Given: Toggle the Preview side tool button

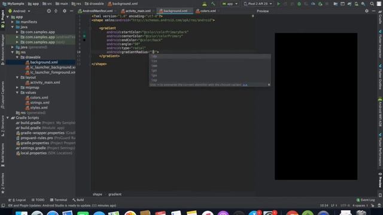Looking at the screenshot, I should coord(380,180).
